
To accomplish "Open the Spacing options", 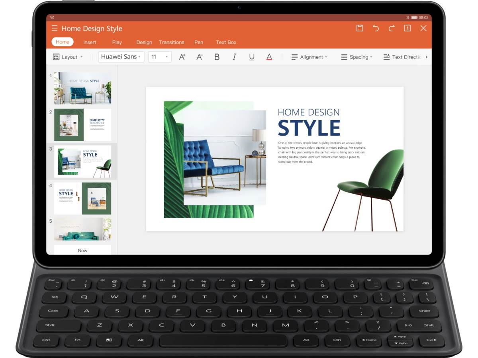I will coord(357,57).
